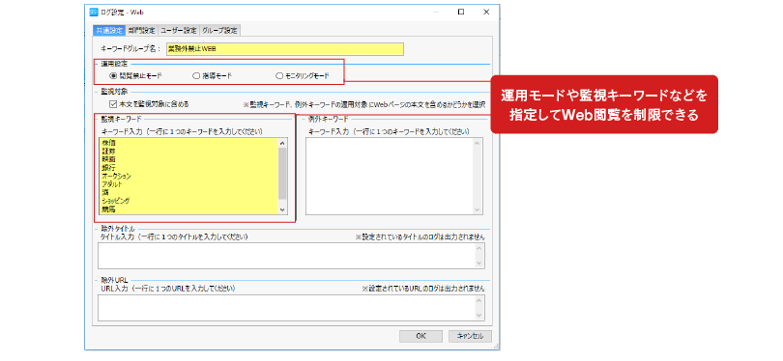Open the グループ設定 tab

click(x=219, y=31)
